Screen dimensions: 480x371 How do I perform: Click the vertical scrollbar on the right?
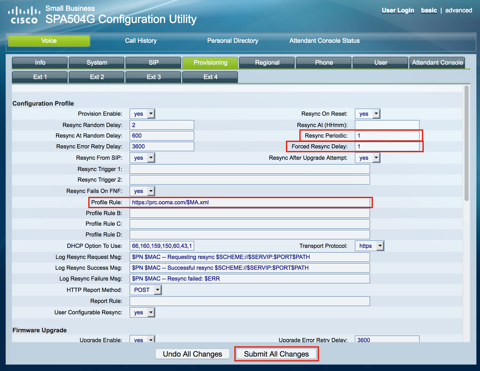pyautogui.click(x=466, y=144)
